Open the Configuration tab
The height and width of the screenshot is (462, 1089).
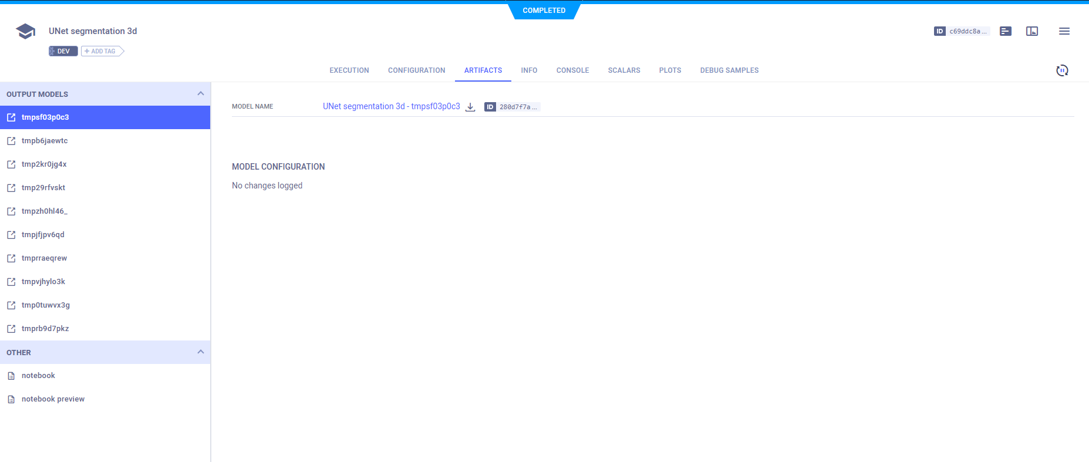[x=416, y=70]
